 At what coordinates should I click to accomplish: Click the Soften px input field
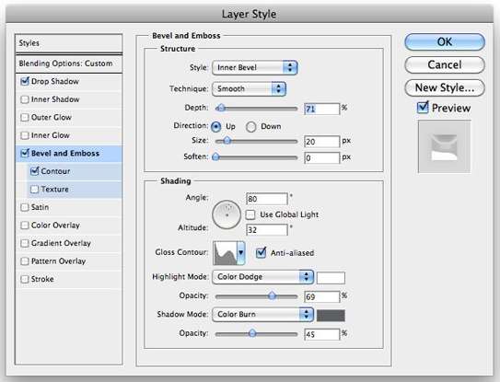click(x=321, y=157)
